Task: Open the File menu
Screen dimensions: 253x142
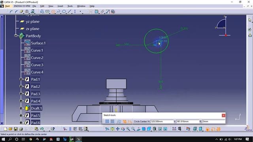Action: 34,6
